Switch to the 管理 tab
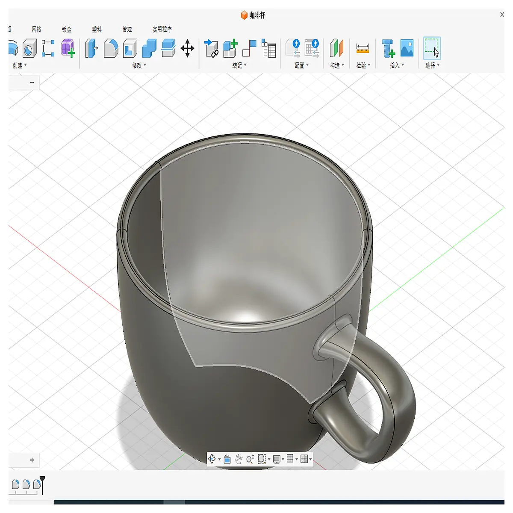513x513 pixels. point(127,29)
